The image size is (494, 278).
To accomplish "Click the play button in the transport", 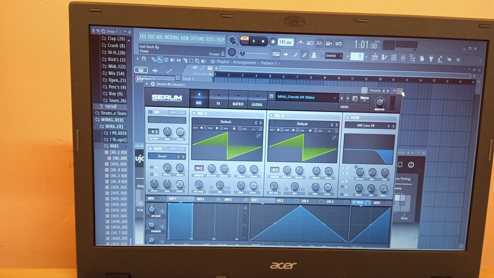I will (254, 41).
